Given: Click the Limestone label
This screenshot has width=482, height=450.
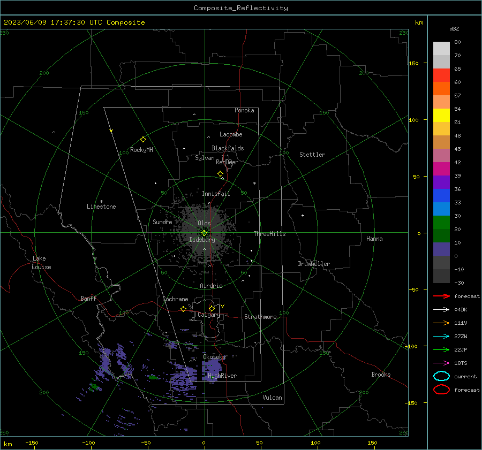Looking at the screenshot, I should pos(101,207).
